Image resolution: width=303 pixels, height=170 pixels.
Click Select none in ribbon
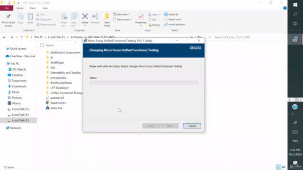pyautogui.click(x=173, y=19)
